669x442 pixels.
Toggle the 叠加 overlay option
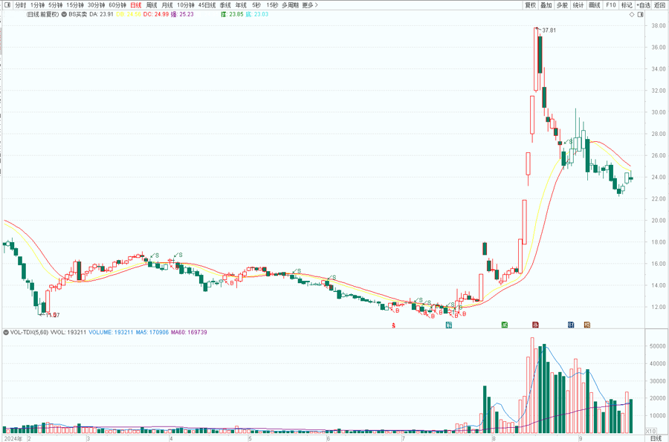tap(546, 5)
